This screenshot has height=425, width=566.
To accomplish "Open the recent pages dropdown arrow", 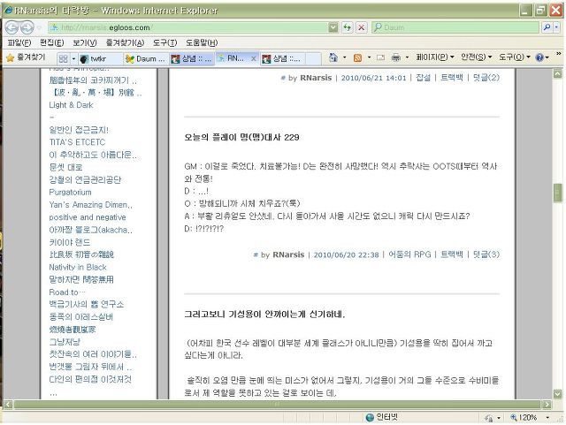I will [39, 27].
